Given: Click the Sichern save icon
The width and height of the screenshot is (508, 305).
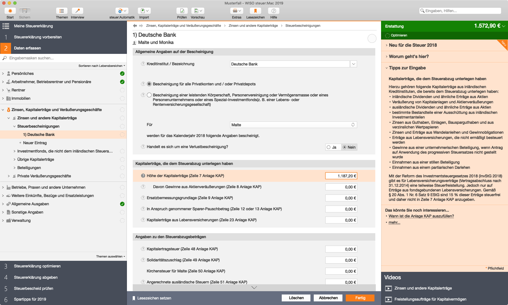Looking at the screenshot, I should 25,11.
